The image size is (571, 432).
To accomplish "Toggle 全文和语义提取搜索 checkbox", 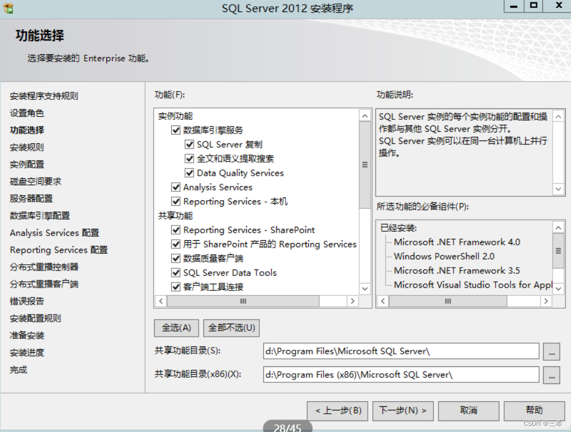I will pos(190,158).
